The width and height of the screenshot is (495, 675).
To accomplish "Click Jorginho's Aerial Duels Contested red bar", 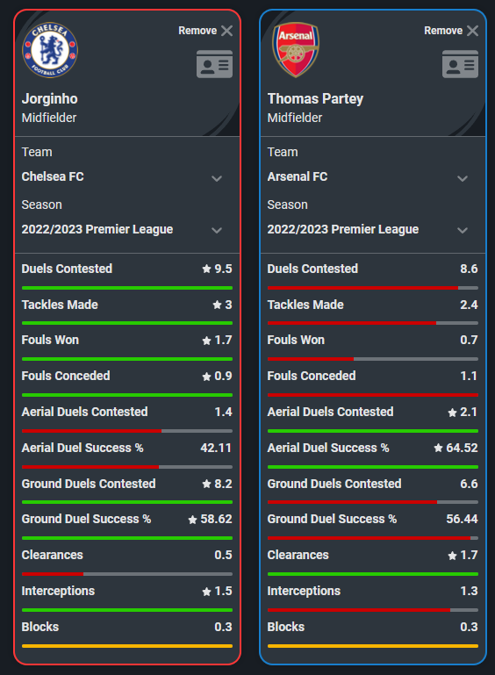I will click(91, 431).
